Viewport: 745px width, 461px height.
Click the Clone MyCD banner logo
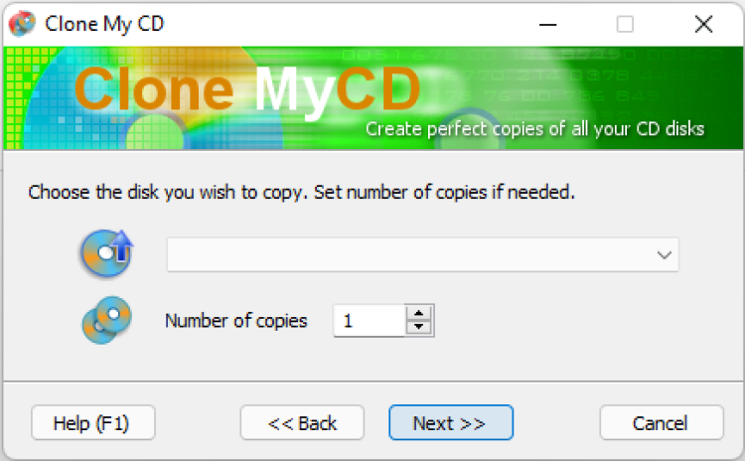tap(246, 90)
